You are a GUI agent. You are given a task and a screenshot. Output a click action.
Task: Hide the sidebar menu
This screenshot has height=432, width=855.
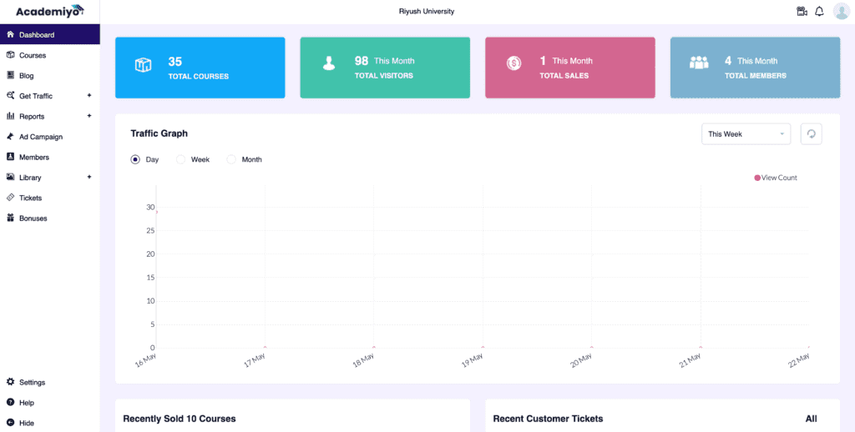pos(27,423)
